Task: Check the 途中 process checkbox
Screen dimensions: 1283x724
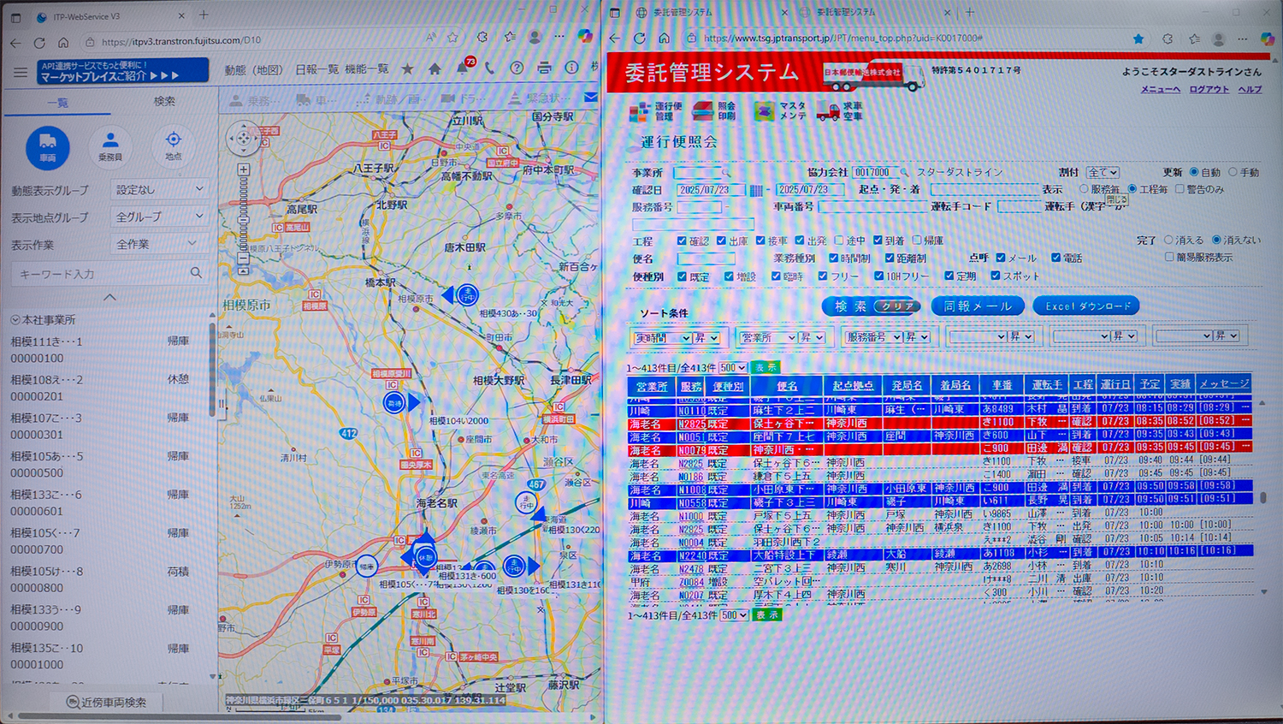Action: [x=839, y=241]
